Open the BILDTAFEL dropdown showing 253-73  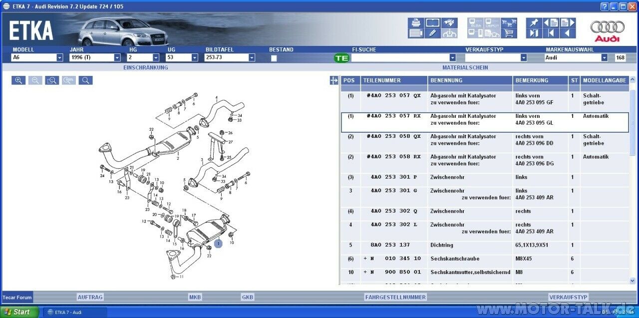click(x=252, y=58)
